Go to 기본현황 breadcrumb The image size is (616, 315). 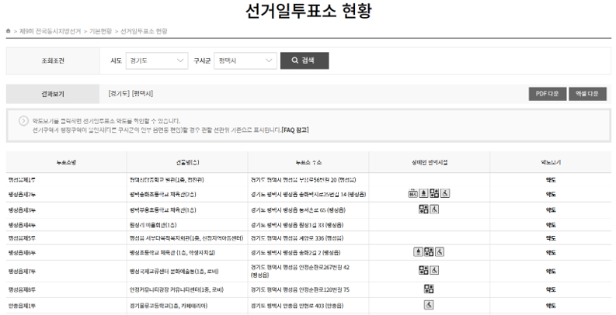(100, 31)
